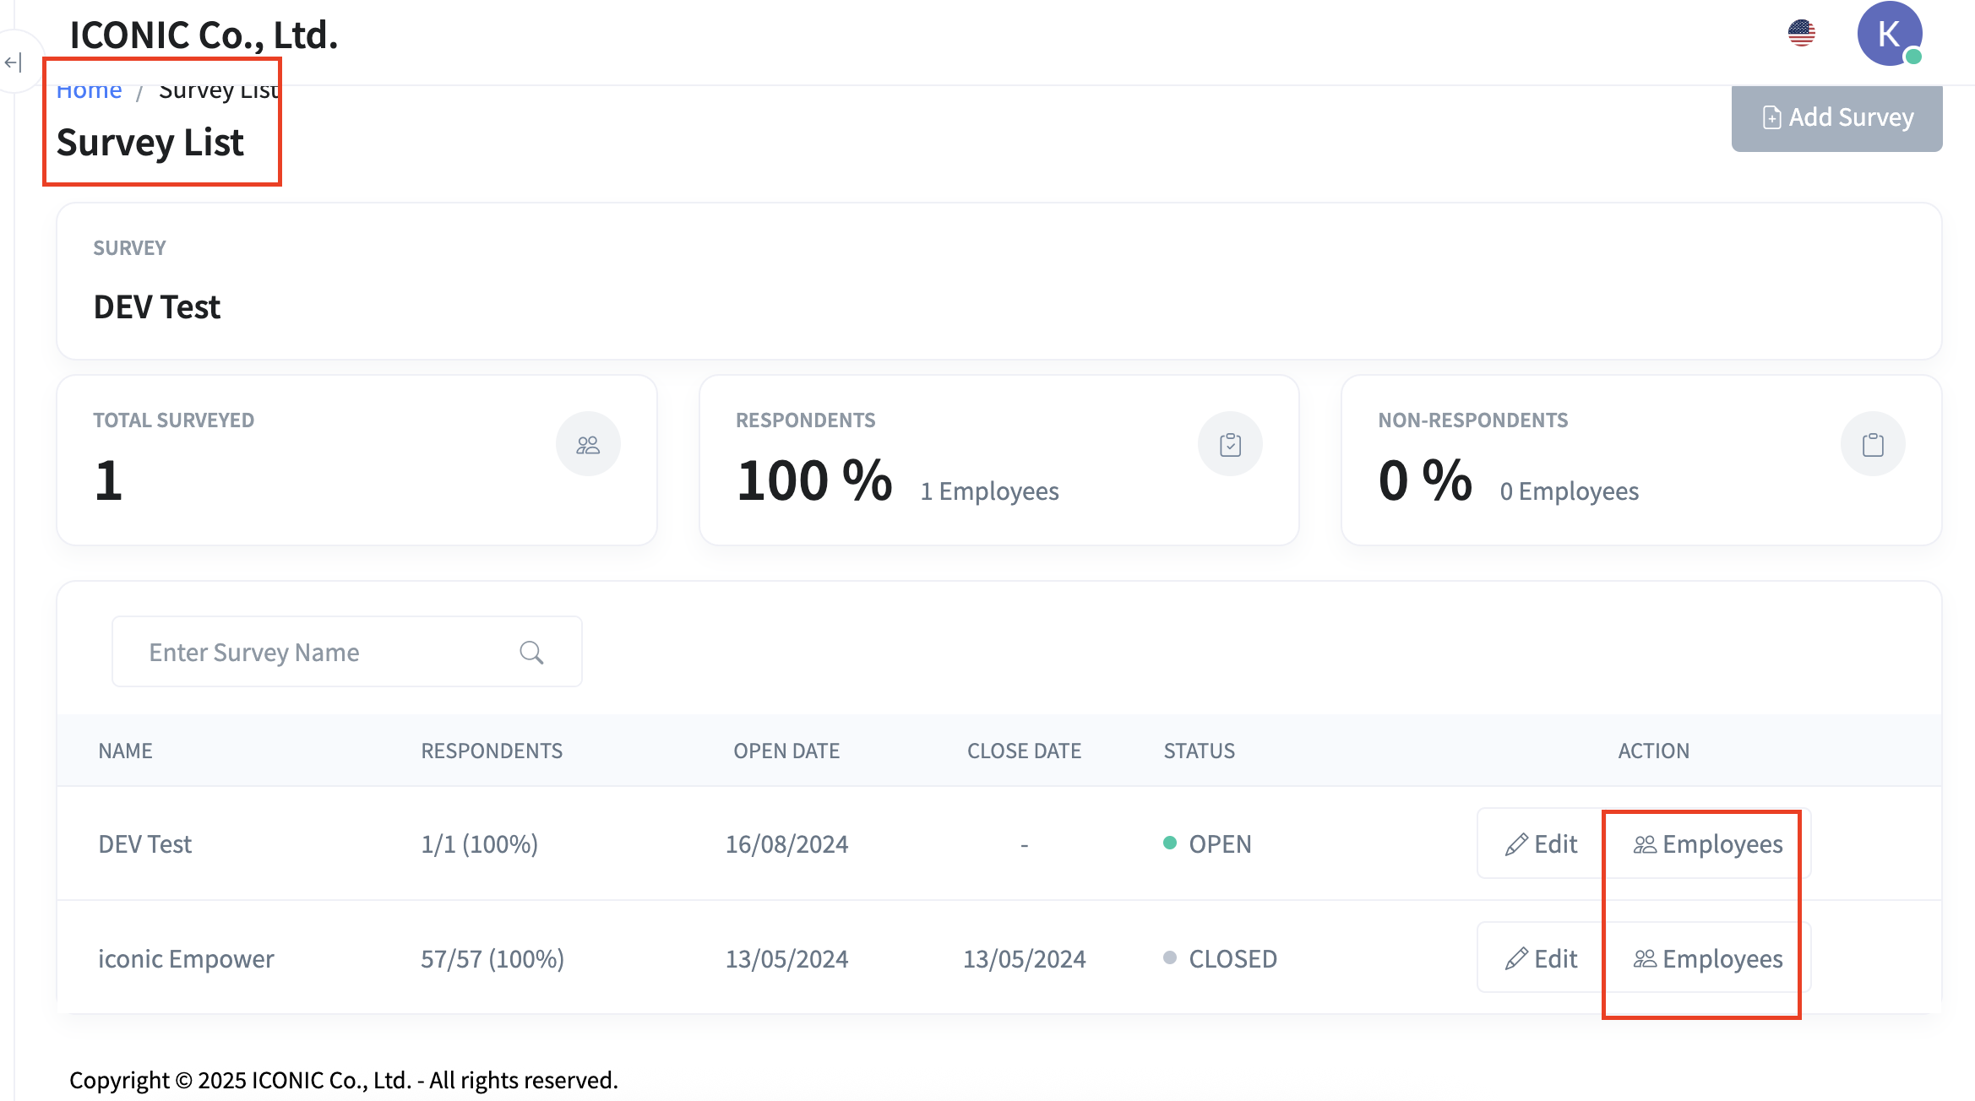Open the K user avatar menu
Screen dimensions: 1975x1101
click(x=1889, y=34)
